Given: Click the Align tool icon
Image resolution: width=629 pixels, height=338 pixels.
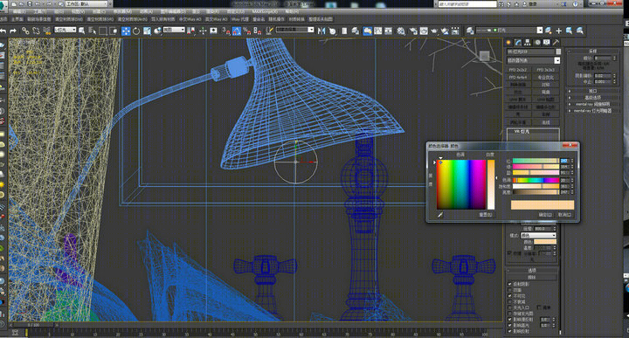Looking at the screenshot, I should coord(332,31).
